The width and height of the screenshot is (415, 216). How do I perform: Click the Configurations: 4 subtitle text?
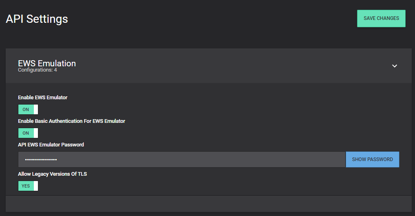38,70
